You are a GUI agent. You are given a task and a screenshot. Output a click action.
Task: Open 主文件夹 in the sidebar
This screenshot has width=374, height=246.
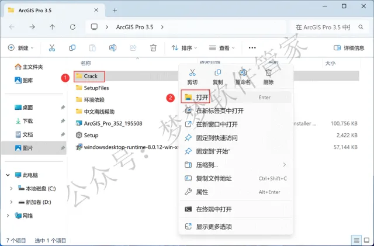tap(29, 67)
